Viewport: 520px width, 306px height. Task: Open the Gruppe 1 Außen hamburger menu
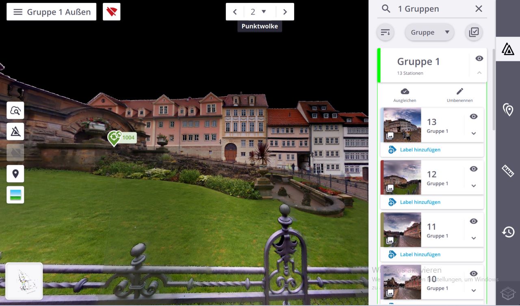coord(18,12)
